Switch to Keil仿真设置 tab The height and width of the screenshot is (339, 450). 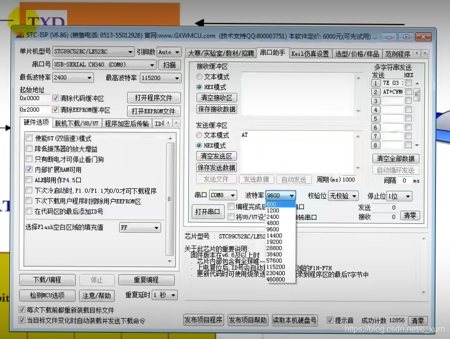[x=310, y=54]
